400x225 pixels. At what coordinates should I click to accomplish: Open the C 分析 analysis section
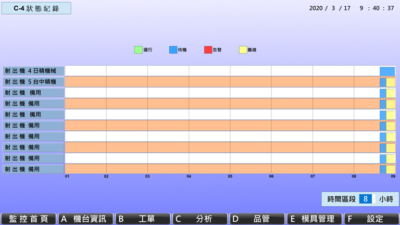click(200, 219)
